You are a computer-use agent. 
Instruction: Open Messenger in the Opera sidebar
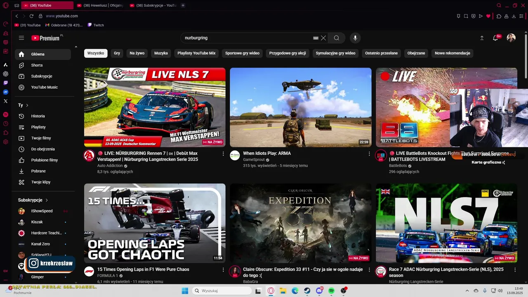(6, 92)
